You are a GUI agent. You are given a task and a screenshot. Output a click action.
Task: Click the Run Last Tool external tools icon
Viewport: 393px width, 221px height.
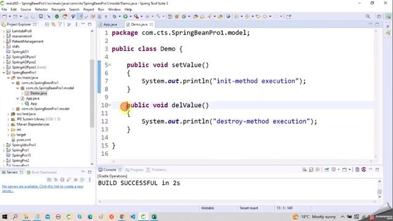136,17
